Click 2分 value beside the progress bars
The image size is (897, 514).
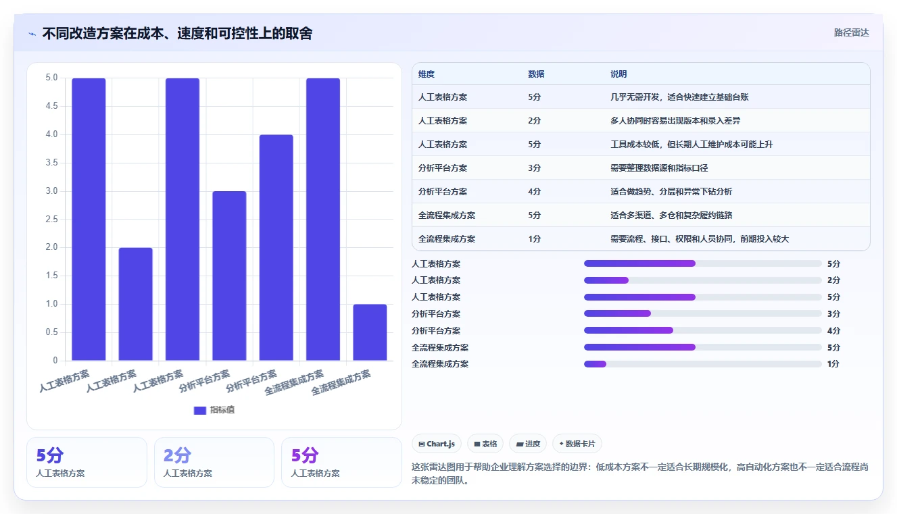833,280
